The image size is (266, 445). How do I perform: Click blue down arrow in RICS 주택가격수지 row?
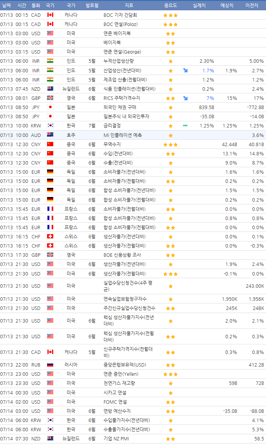tap(185, 98)
